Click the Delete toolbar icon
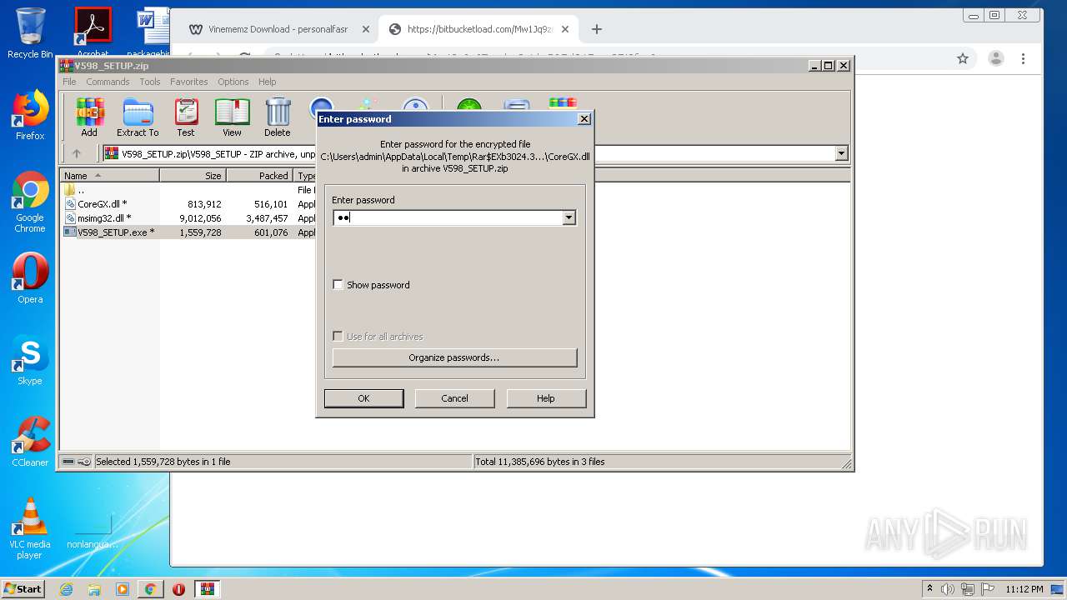 [278, 117]
